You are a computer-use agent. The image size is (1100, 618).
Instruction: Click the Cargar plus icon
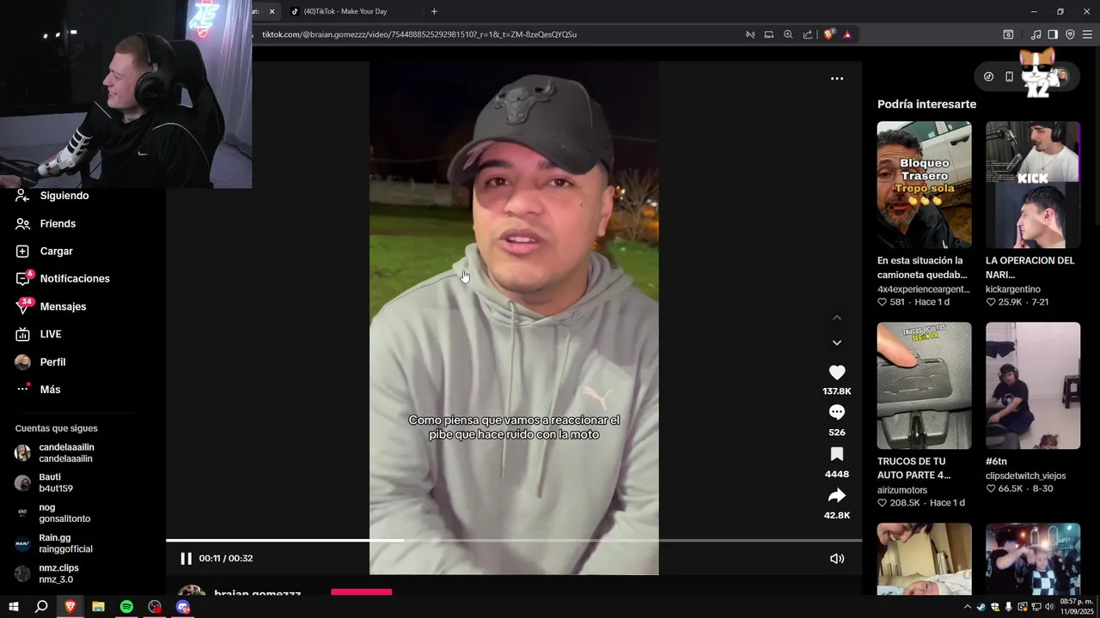[x=22, y=251]
